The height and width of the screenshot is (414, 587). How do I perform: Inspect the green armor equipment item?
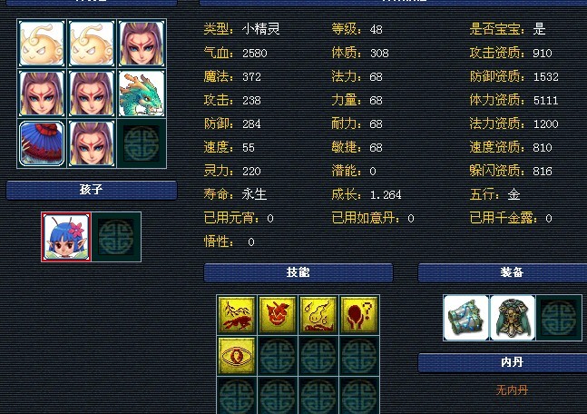pyautogui.click(x=513, y=318)
